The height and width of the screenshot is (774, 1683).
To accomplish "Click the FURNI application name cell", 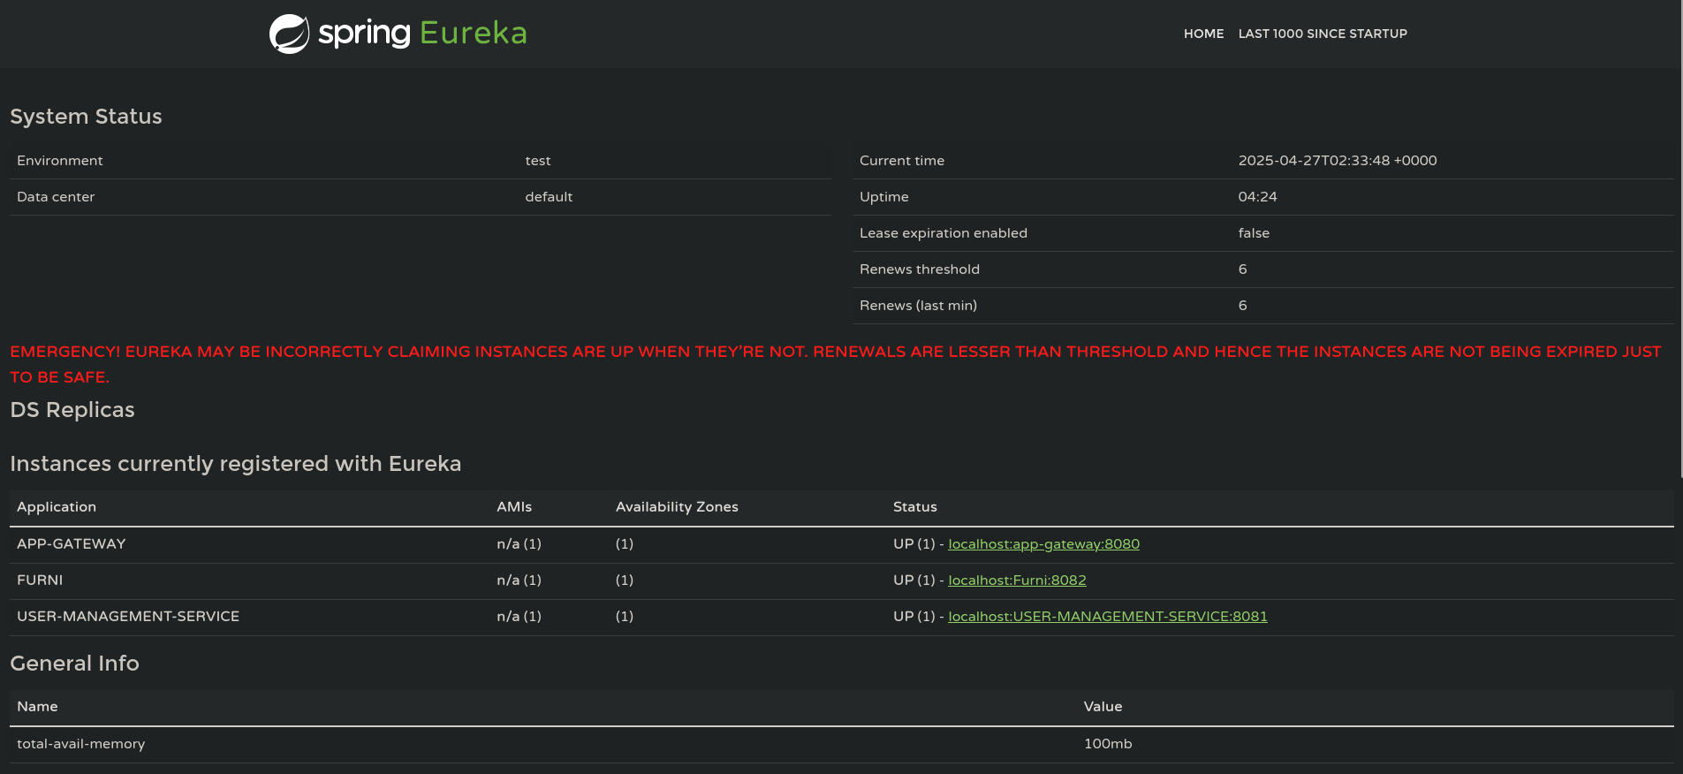I will [40, 580].
